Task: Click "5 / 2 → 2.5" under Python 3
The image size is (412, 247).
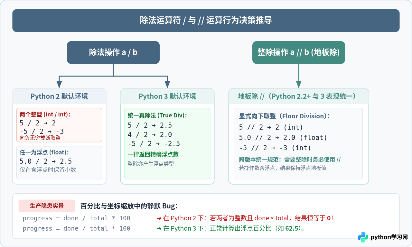Action: (x=150, y=125)
